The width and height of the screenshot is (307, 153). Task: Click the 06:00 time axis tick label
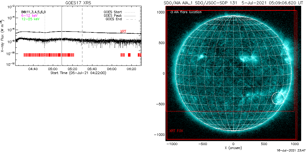pos(112,69)
